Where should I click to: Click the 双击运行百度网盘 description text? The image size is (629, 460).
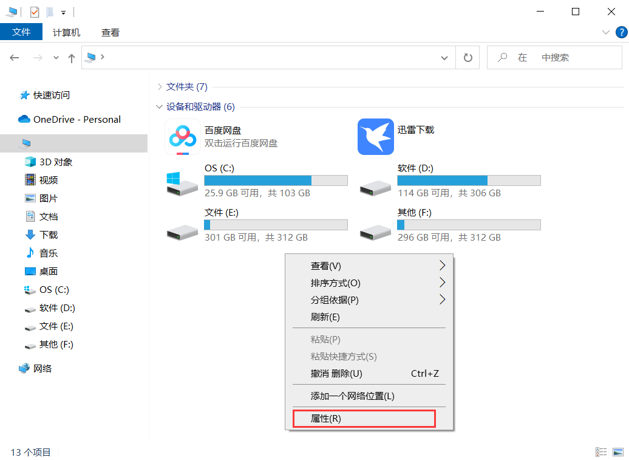[241, 143]
